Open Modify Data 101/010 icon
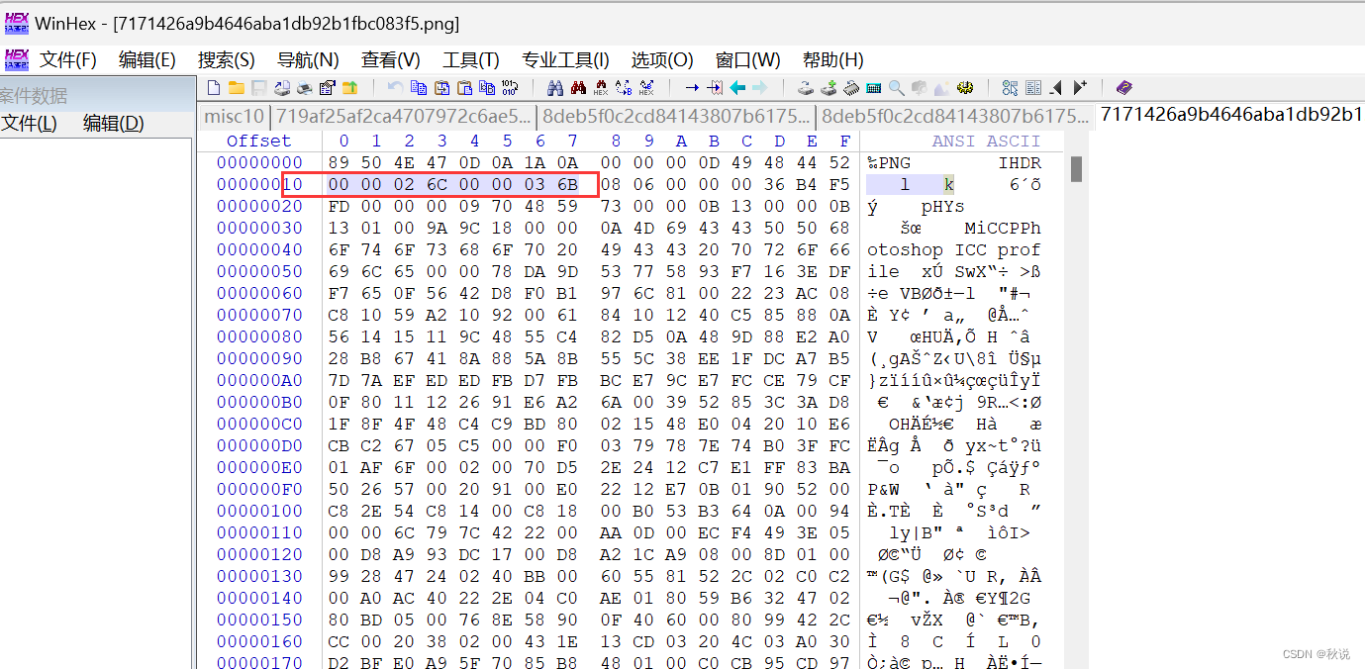The height and width of the screenshot is (669, 1365). click(x=510, y=87)
